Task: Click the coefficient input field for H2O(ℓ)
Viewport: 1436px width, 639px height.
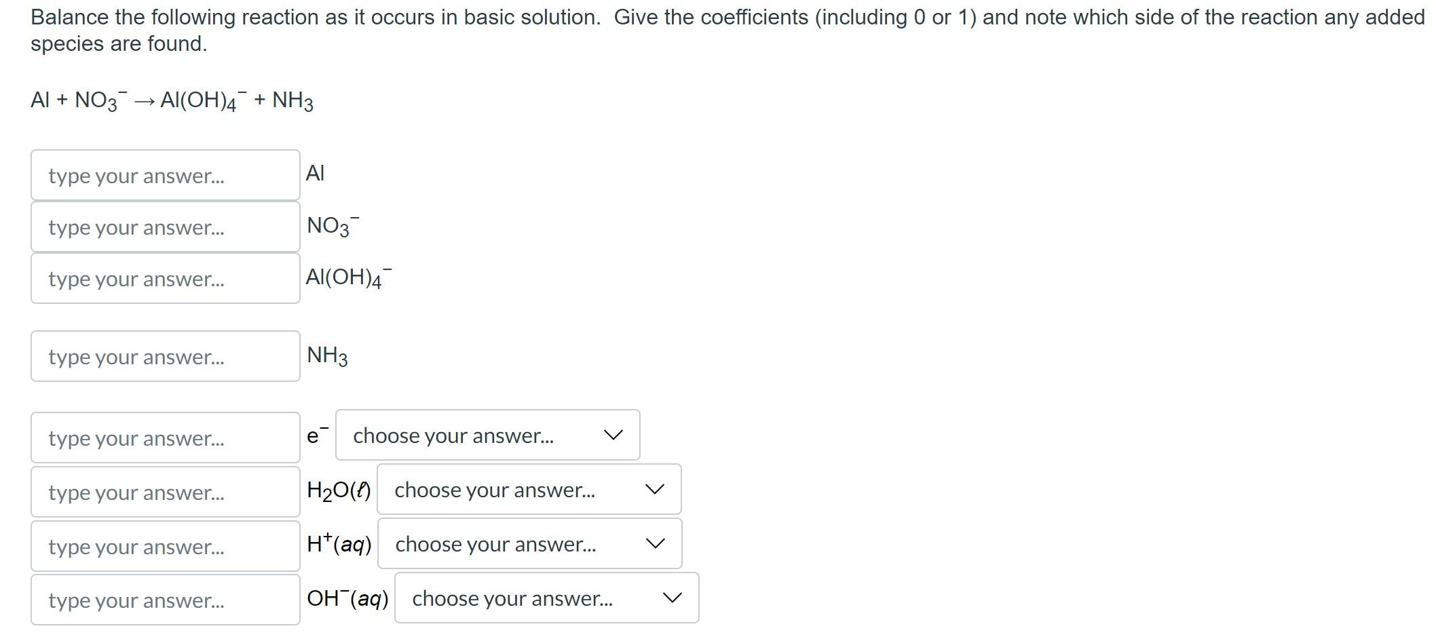Action: 165,492
